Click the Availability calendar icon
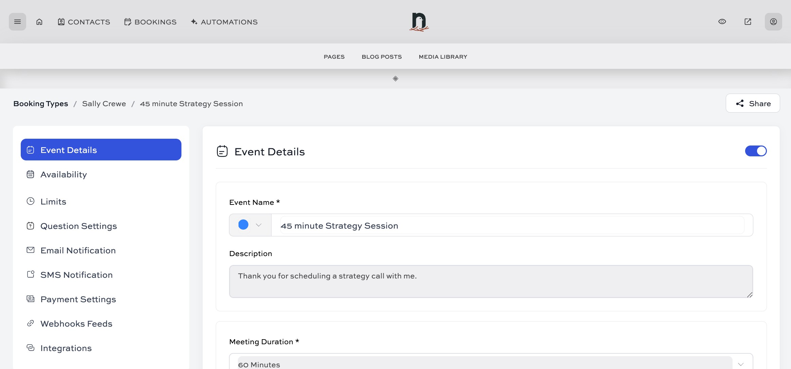This screenshot has height=369, width=791. pyautogui.click(x=30, y=174)
